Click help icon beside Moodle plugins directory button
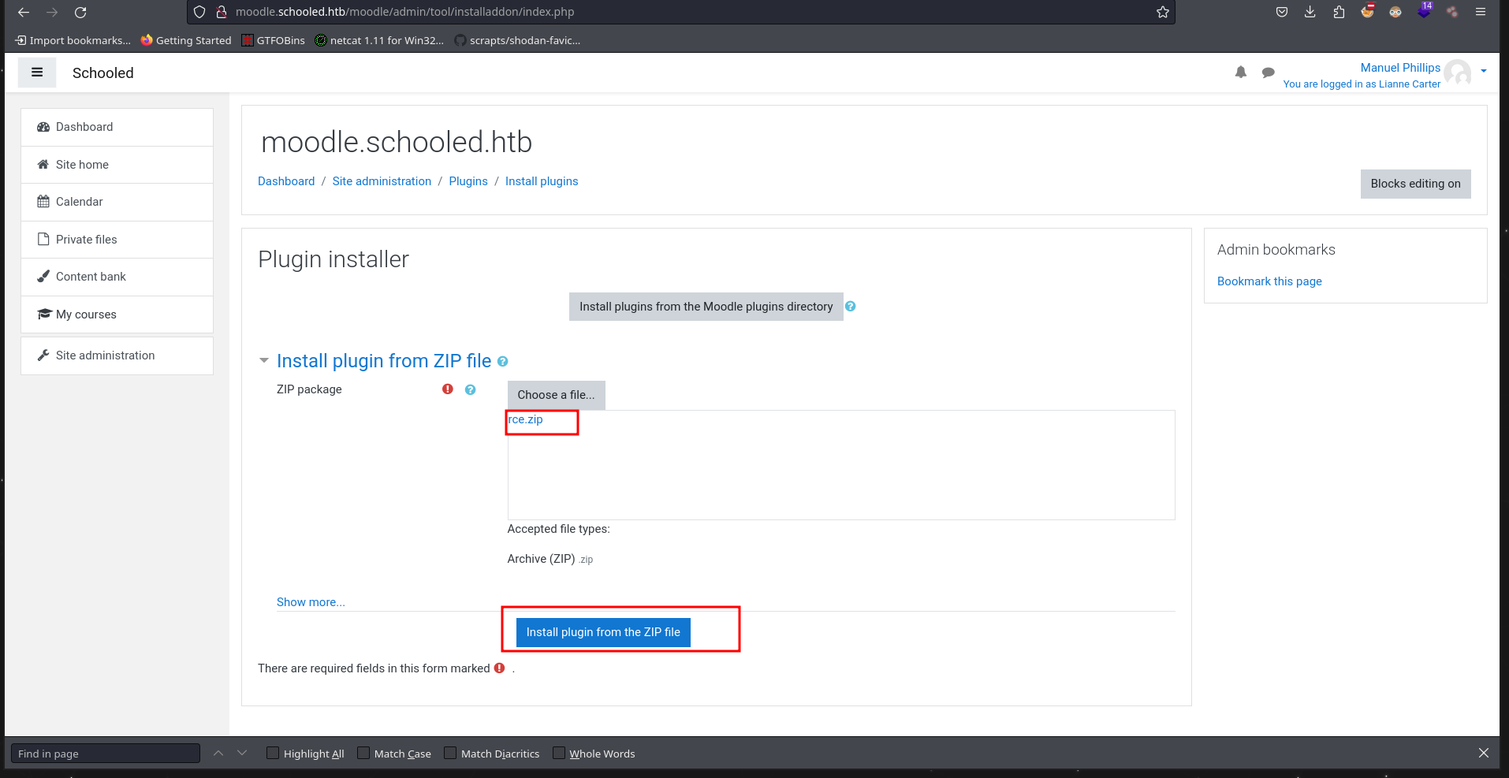Screen dimensions: 1509x778 [851, 307]
